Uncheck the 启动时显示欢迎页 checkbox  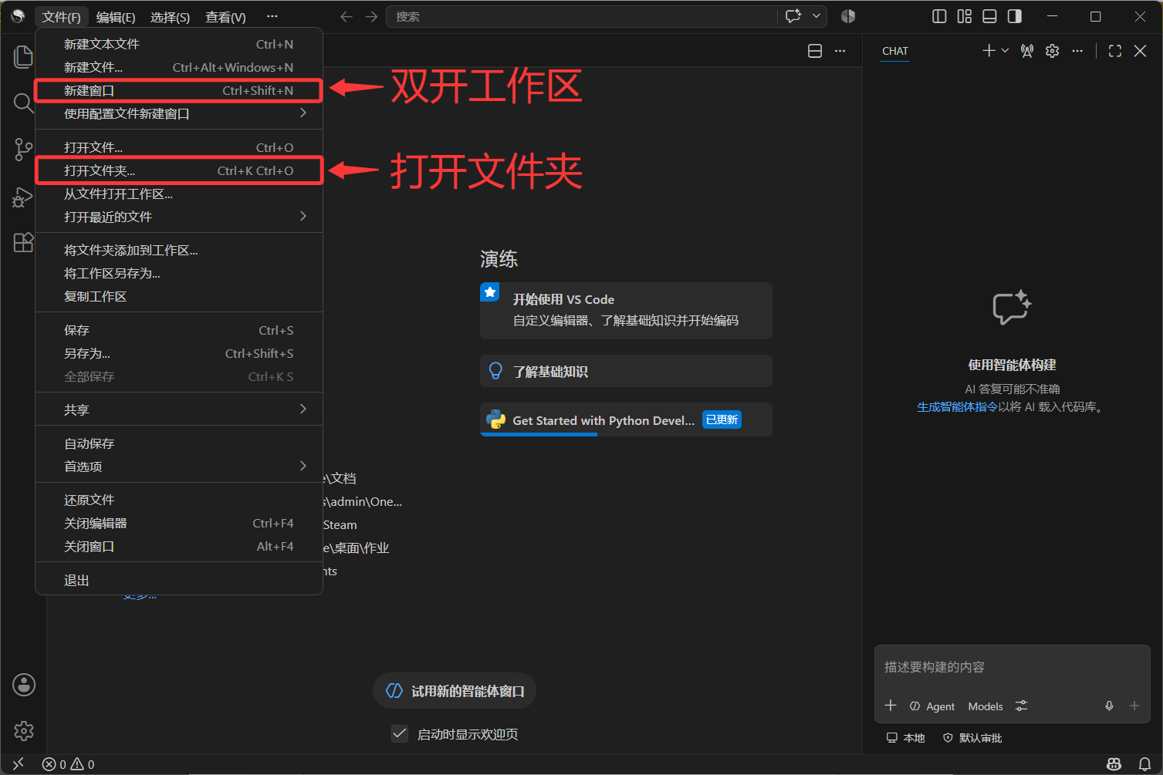(x=400, y=734)
